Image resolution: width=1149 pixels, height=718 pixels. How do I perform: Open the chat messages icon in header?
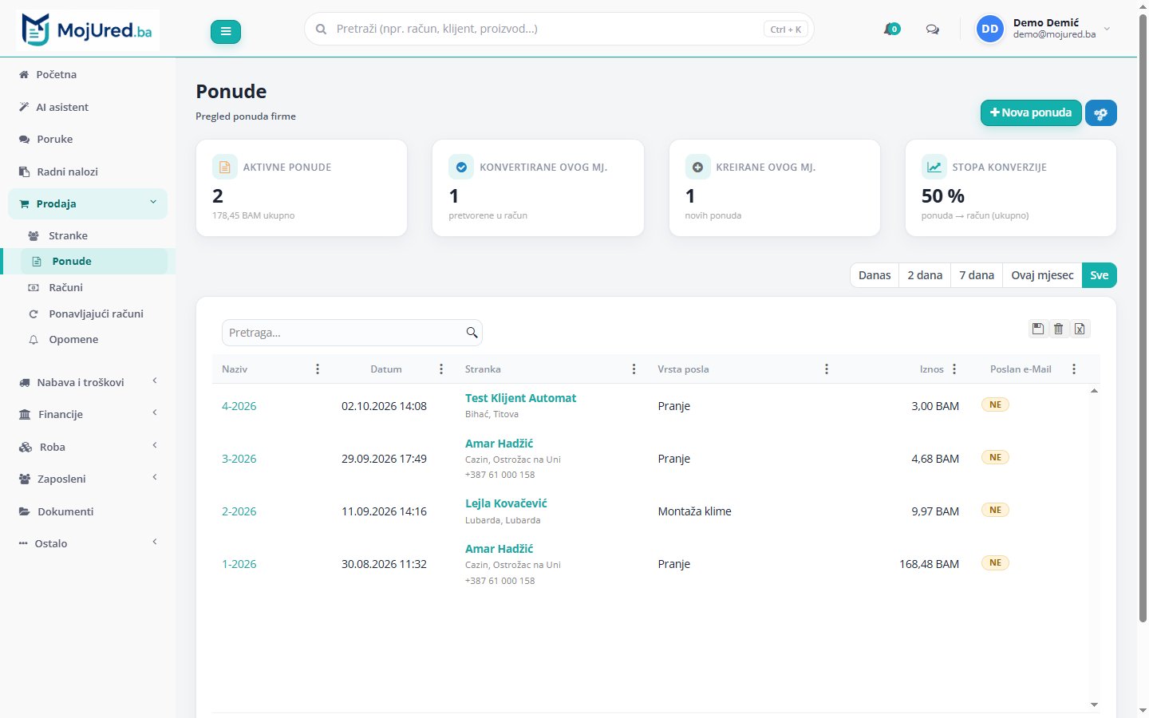(x=932, y=30)
